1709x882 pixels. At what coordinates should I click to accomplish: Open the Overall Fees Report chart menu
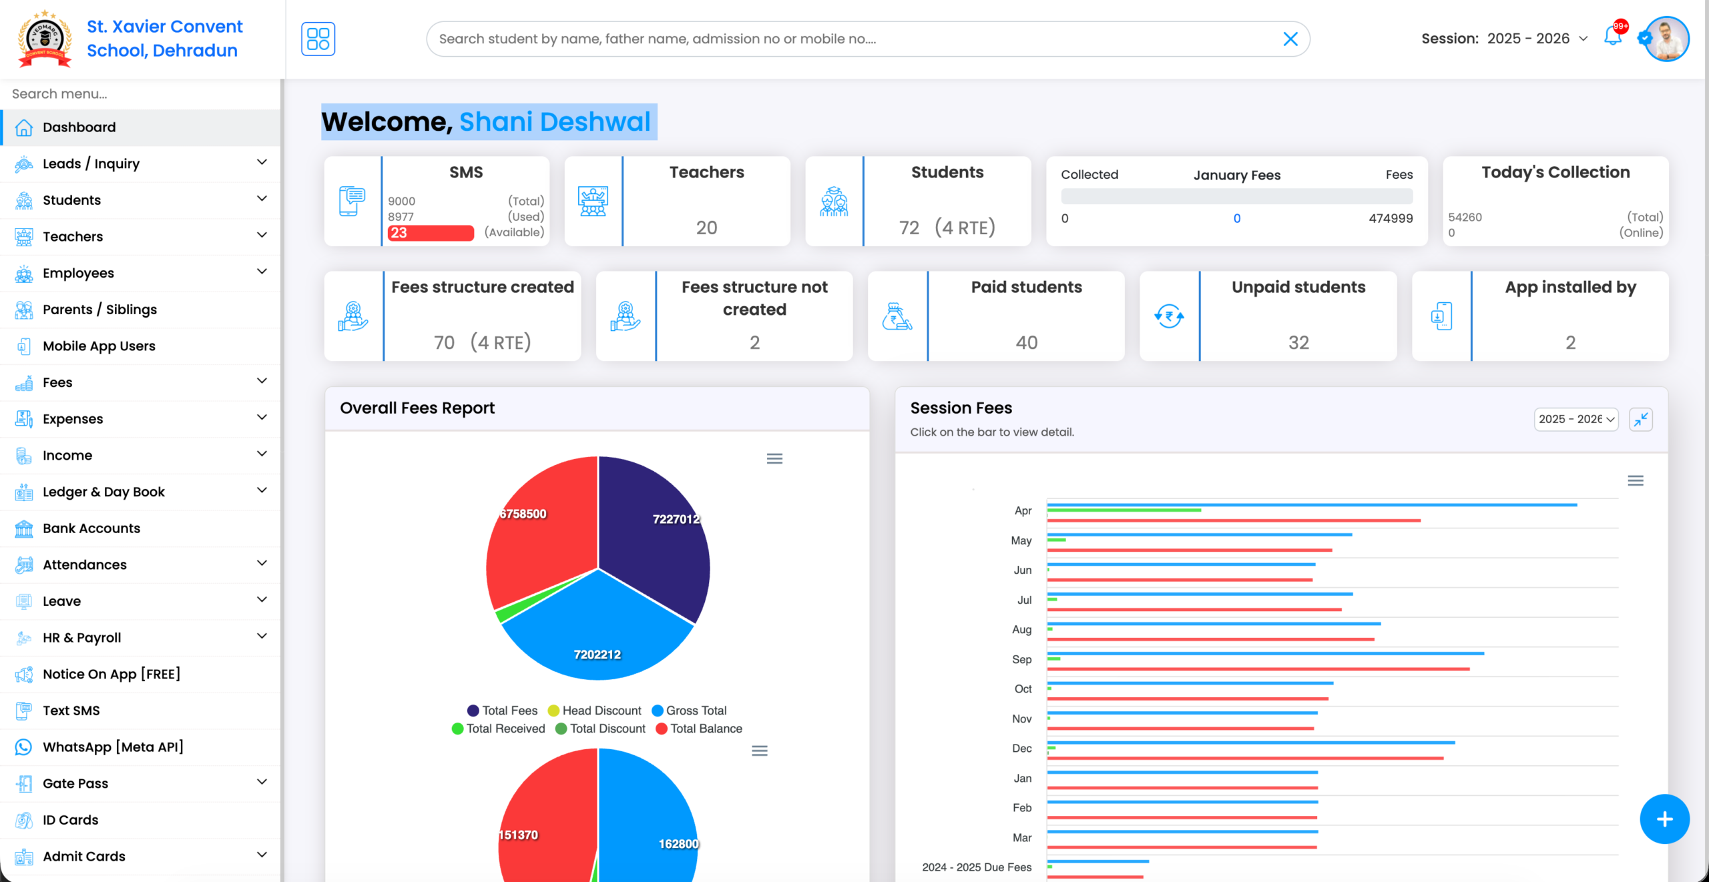click(774, 458)
